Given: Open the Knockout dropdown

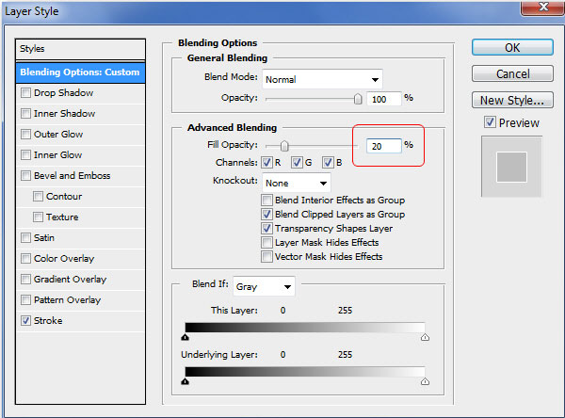Looking at the screenshot, I should pos(297,183).
